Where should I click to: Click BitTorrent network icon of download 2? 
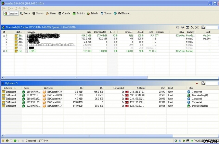(16, 39)
